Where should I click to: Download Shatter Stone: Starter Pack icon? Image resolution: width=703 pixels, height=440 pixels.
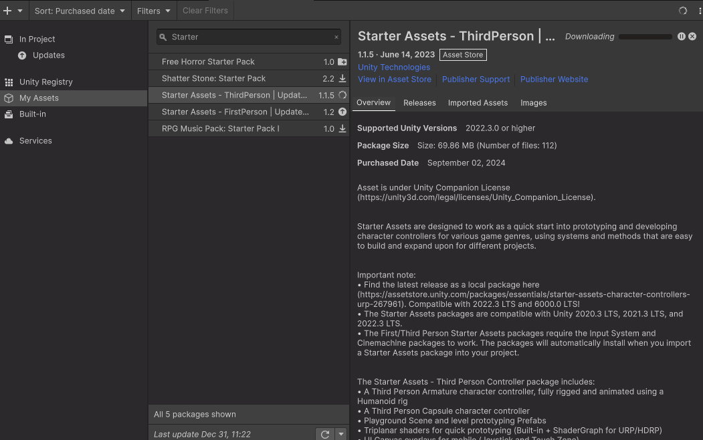tap(342, 78)
